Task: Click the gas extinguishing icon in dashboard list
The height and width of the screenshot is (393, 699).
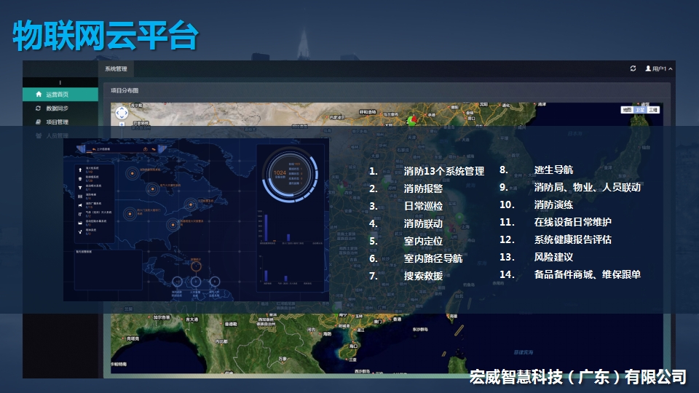Action: 80,214
